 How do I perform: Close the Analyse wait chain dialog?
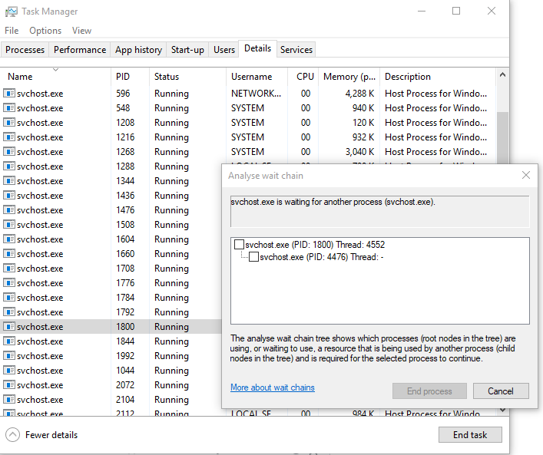pyautogui.click(x=525, y=175)
